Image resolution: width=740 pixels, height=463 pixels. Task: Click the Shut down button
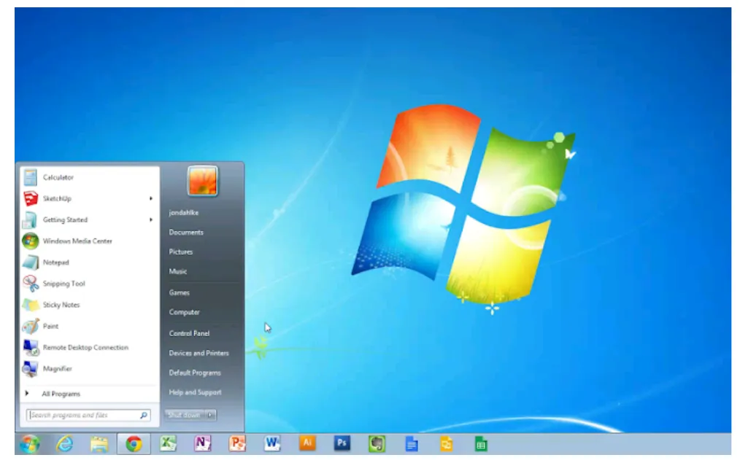185,415
